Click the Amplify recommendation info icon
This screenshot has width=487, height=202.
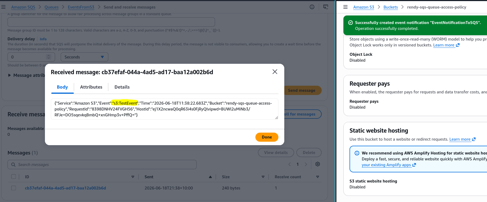(357, 153)
